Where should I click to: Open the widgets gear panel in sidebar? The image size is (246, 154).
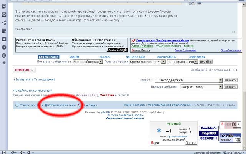[4, 14]
